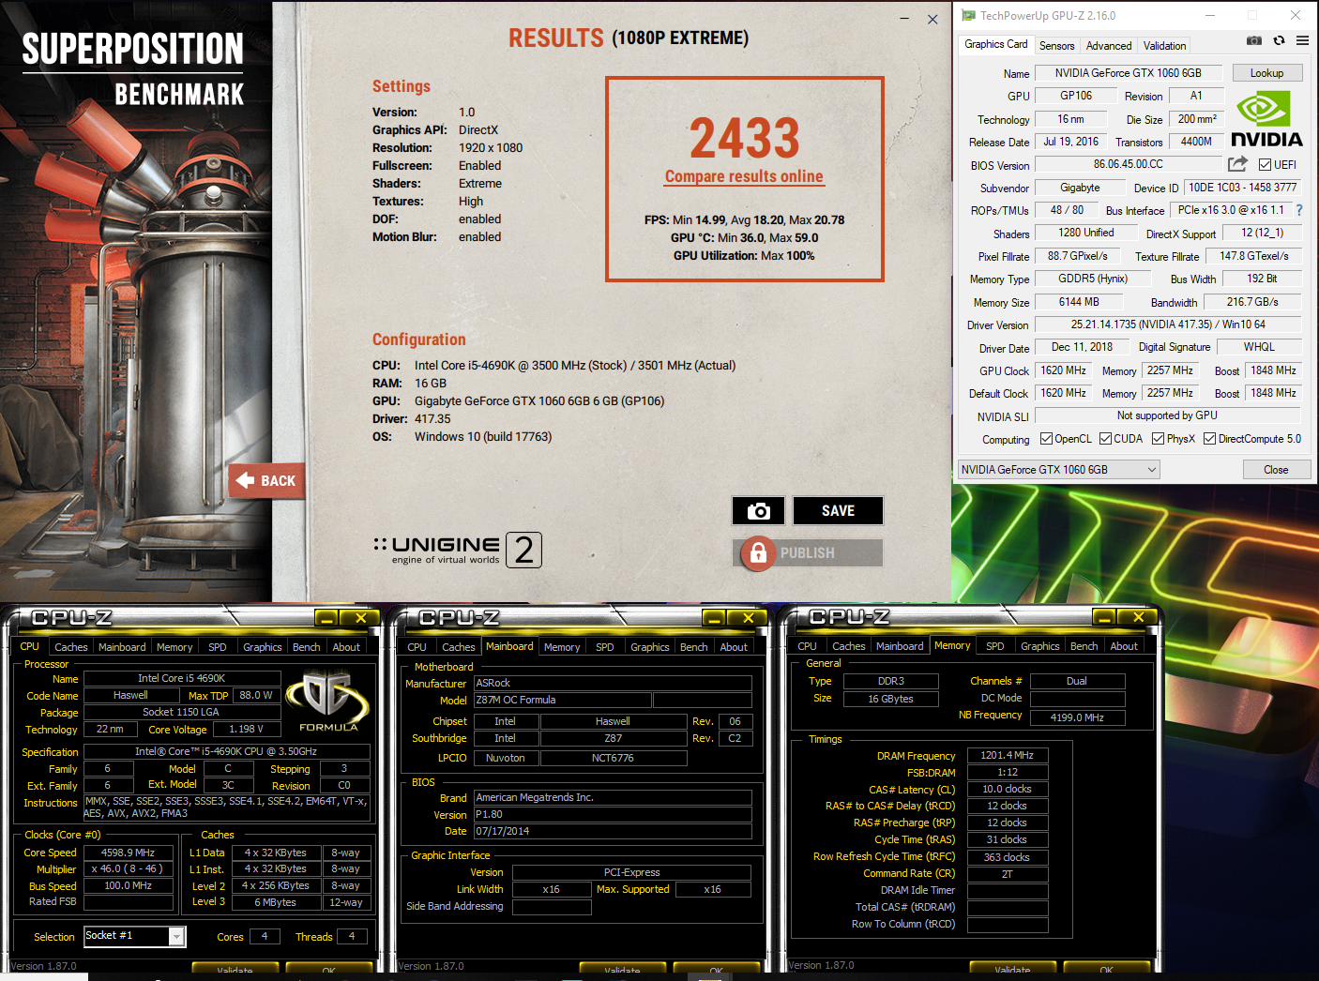Image resolution: width=1319 pixels, height=981 pixels.
Task: Open the GPU-Z hamburger menu
Action: 1303,41
